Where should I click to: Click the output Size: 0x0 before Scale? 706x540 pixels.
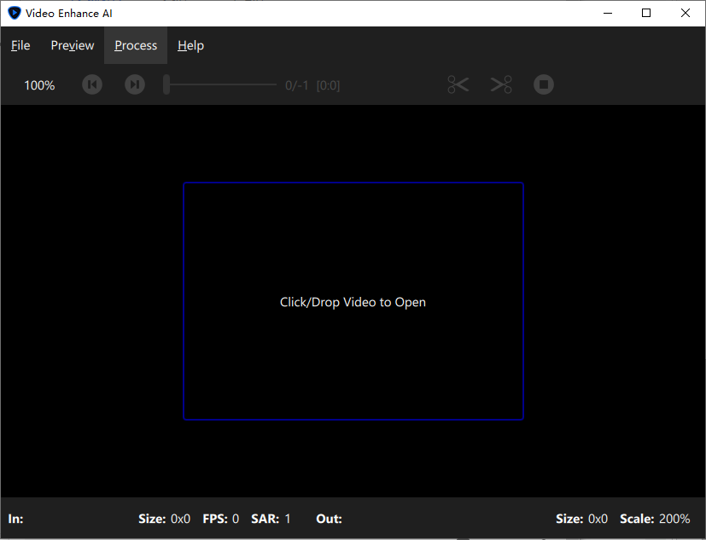(581, 519)
